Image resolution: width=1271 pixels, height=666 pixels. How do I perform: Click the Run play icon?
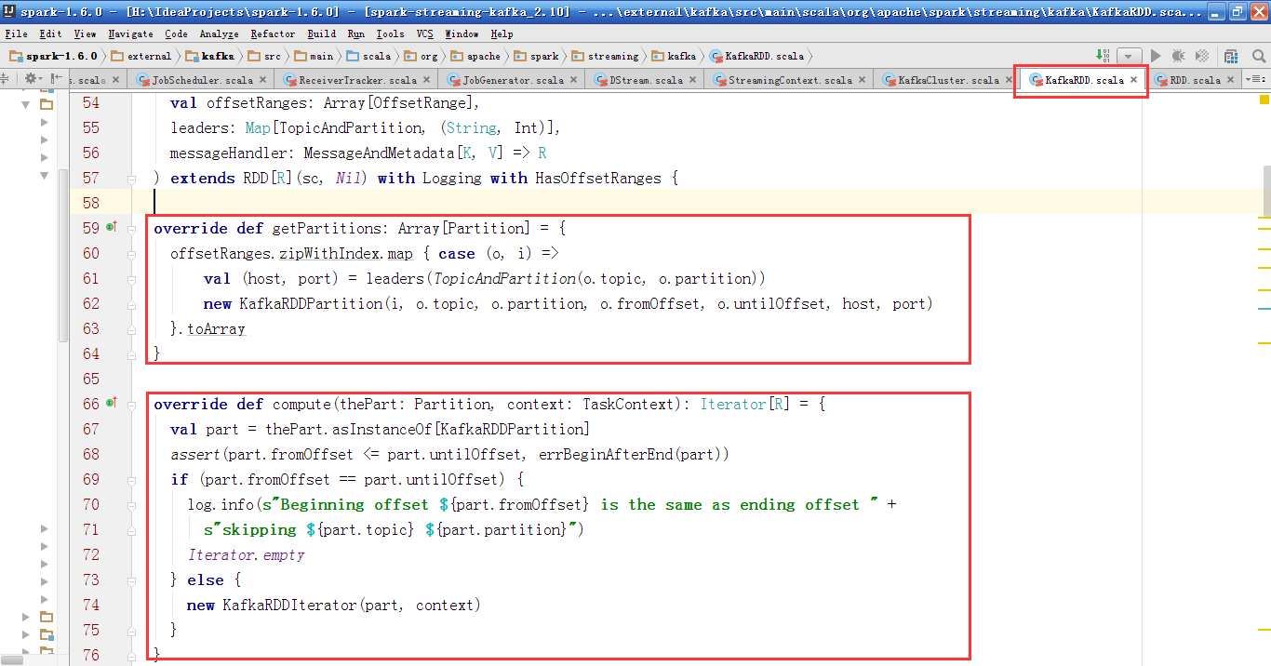(x=1156, y=56)
